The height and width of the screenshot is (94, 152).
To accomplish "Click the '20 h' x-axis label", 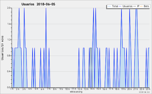I will click(129, 89).
